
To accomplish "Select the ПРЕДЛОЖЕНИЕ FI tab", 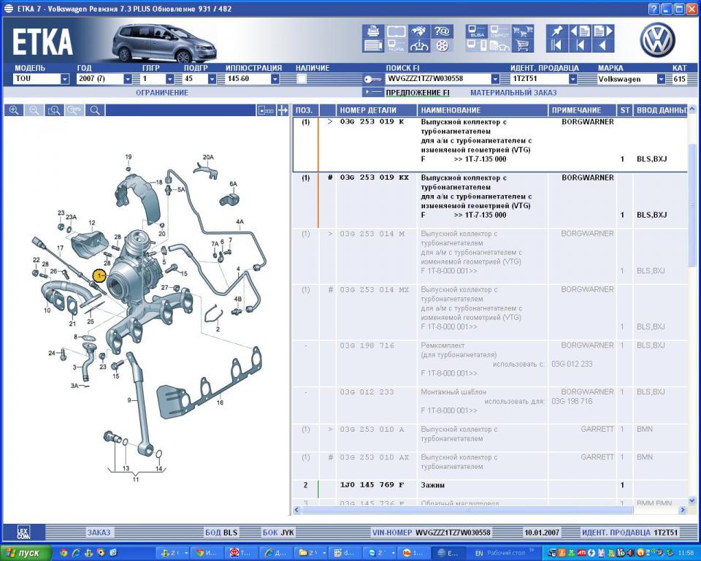I will [x=418, y=93].
